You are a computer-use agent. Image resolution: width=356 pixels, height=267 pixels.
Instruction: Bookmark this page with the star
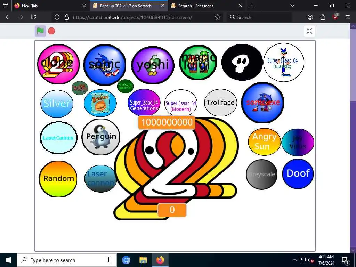(x=218, y=17)
